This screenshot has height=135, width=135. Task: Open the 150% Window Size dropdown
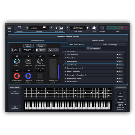click(120, 105)
